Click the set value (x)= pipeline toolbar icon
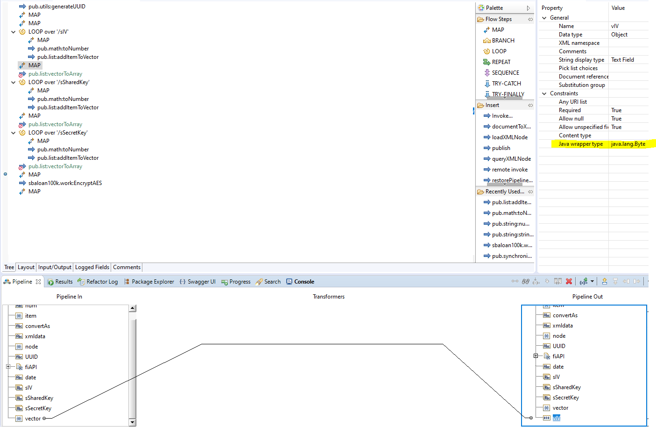 coord(584,281)
